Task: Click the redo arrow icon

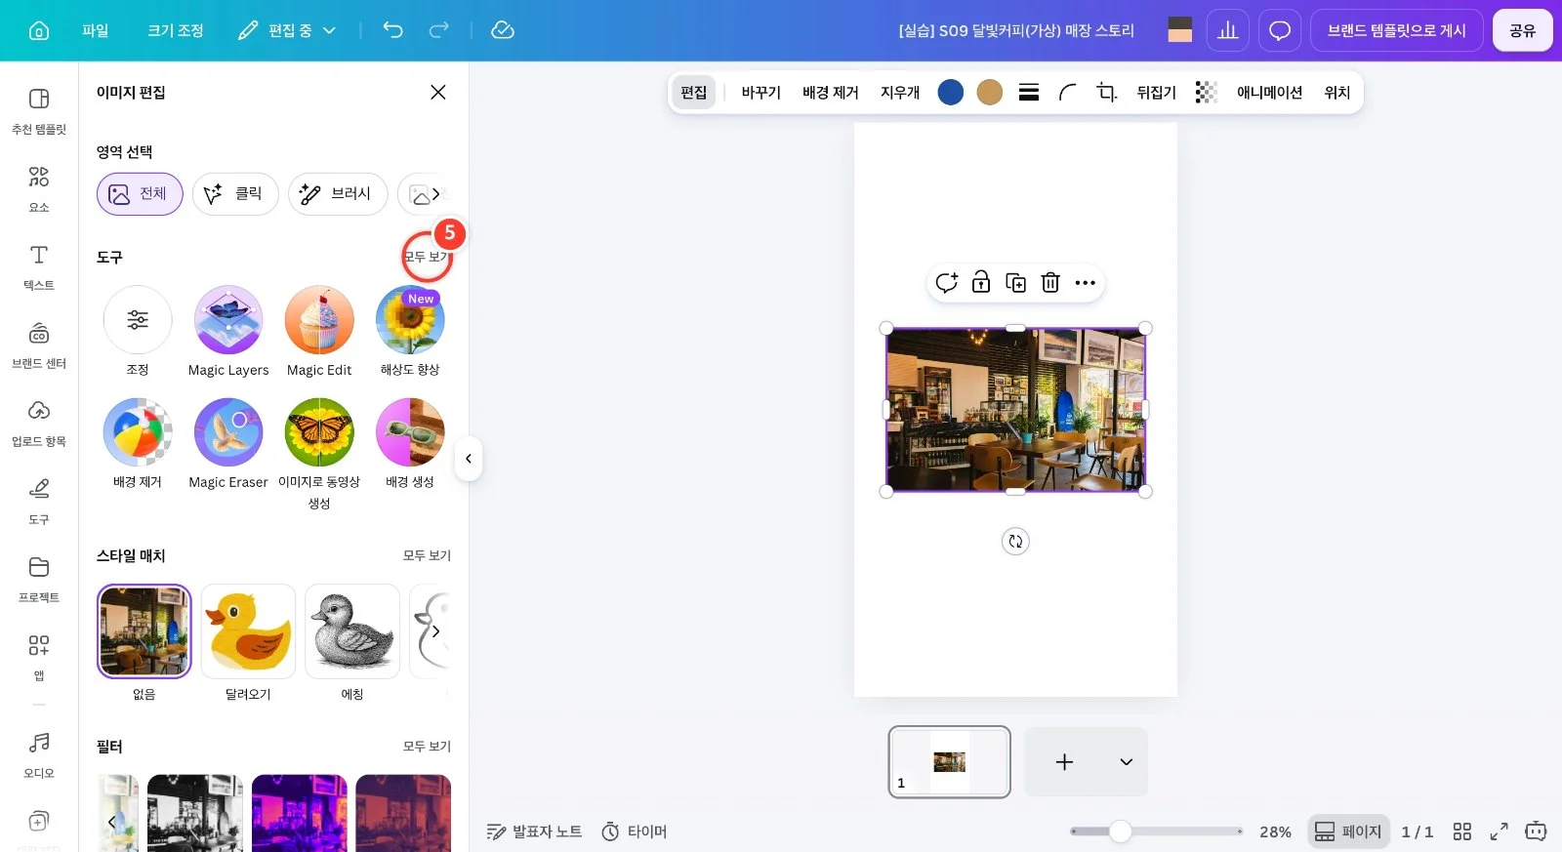Action: pos(439,30)
